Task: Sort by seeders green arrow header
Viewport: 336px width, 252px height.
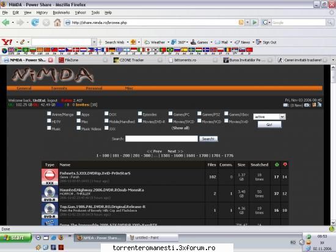Action: (x=277, y=165)
